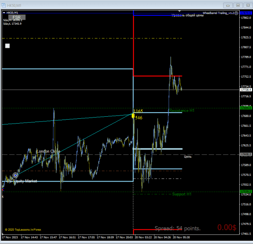The image size is (253, 244).
Task: Close the HK50,M1 chart window
Action: click(x=248, y=5)
